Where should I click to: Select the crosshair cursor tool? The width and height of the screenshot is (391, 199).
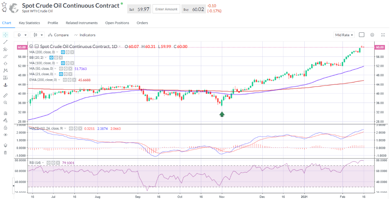[x=5, y=35]
